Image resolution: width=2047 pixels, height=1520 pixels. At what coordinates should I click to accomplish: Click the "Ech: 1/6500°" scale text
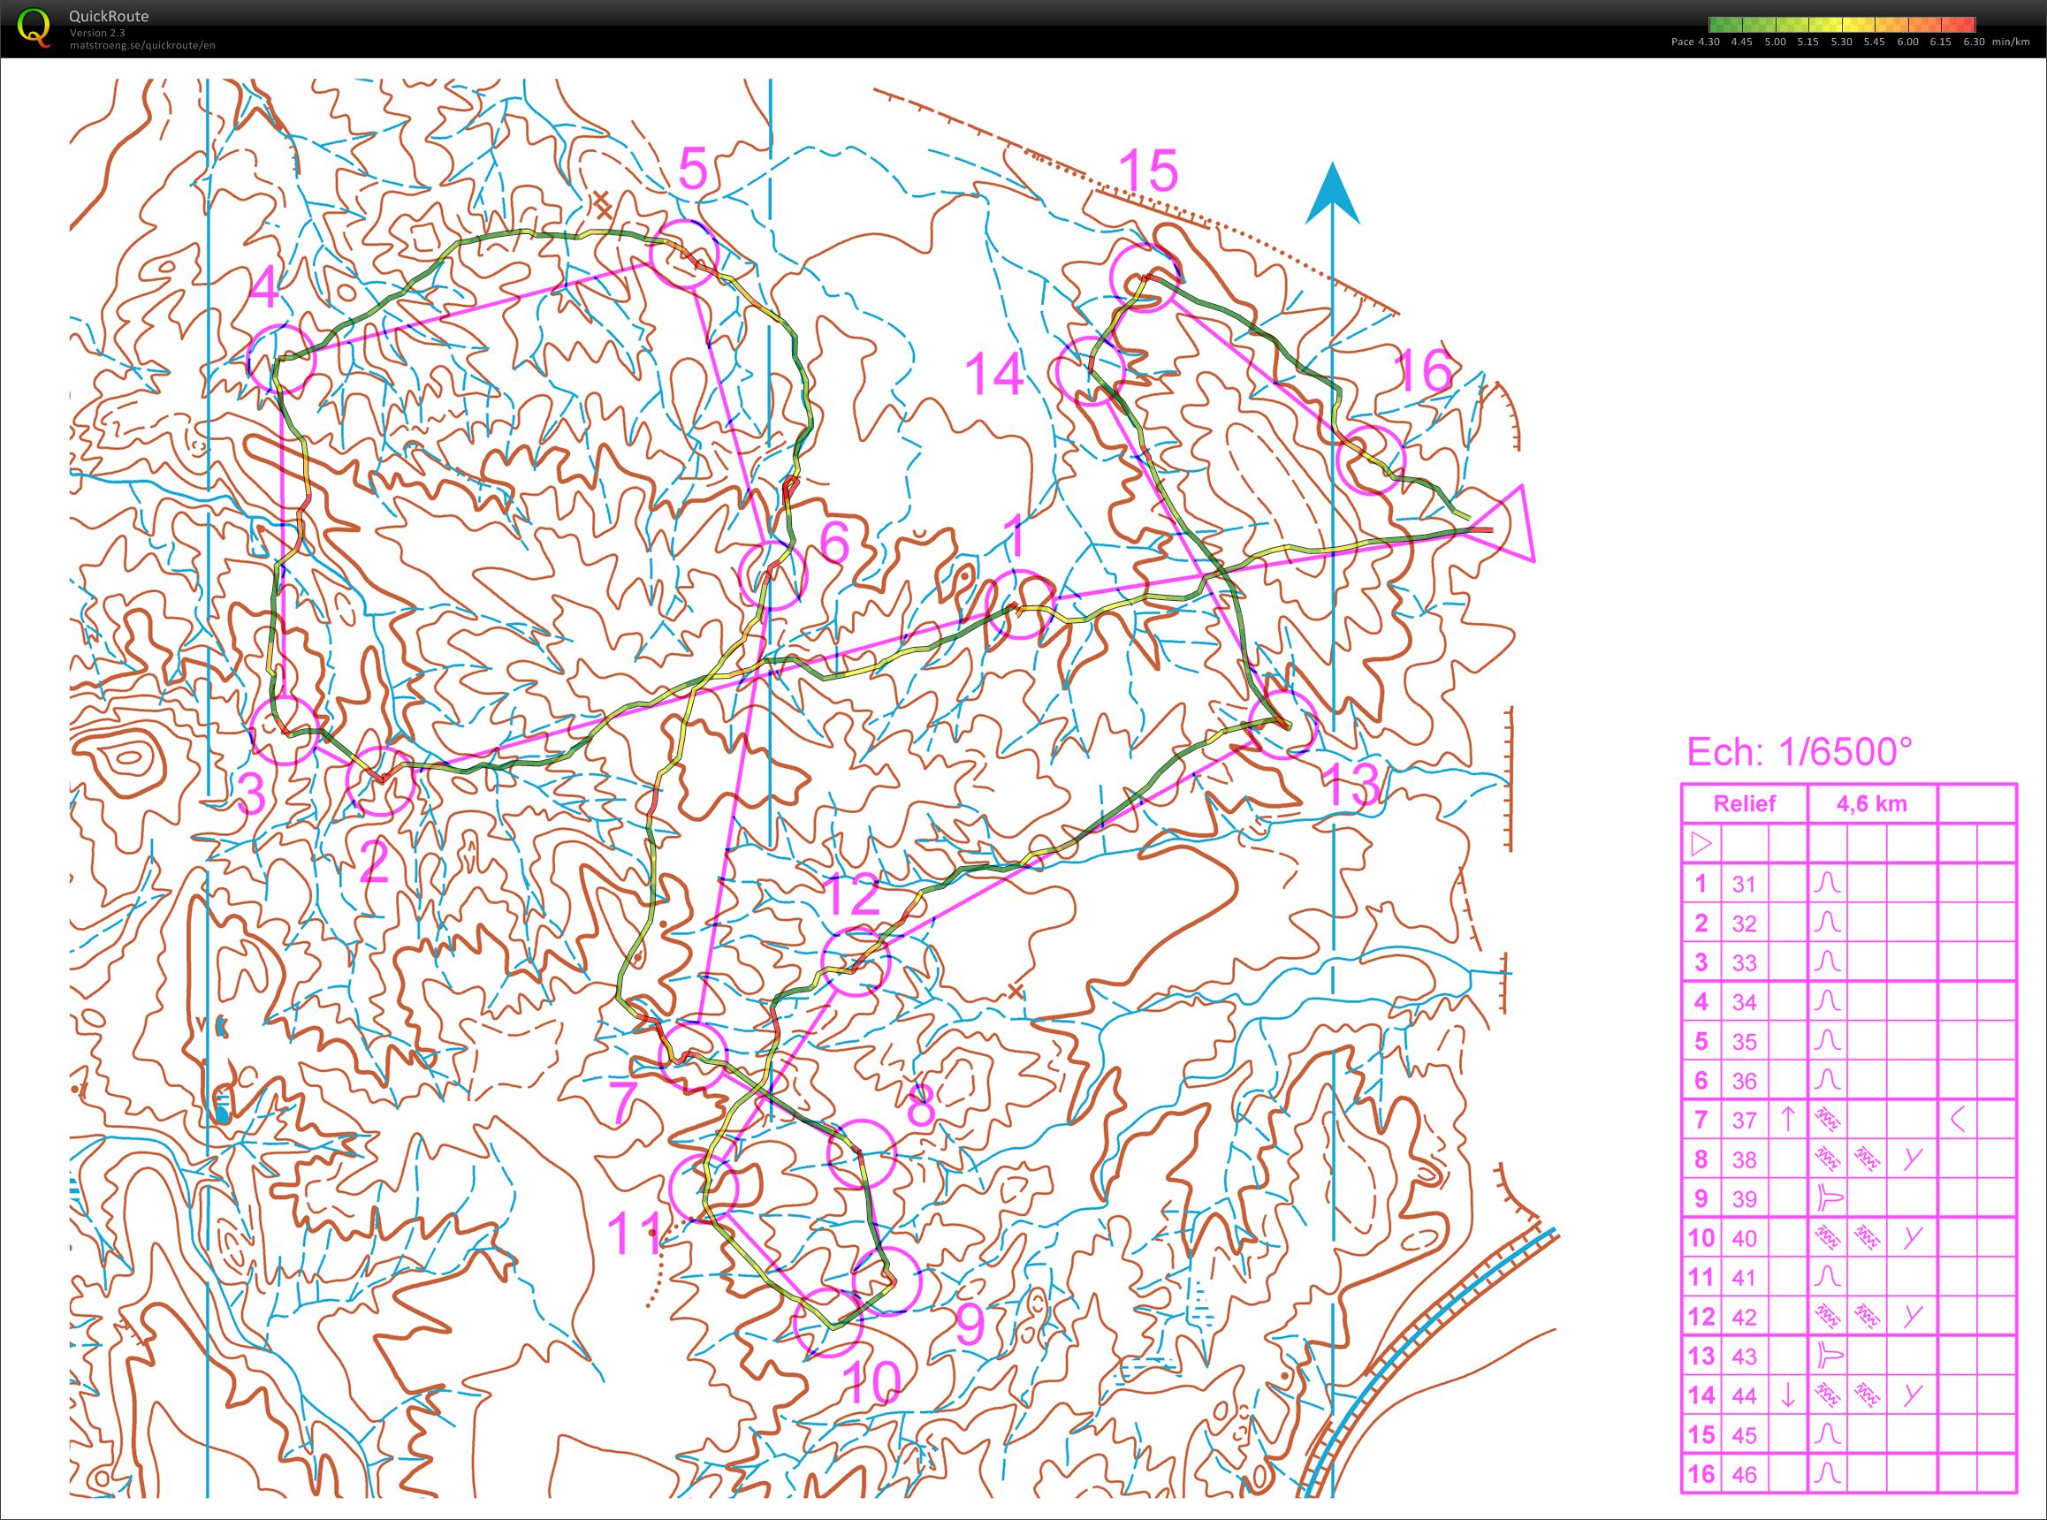click(1800, 753)
